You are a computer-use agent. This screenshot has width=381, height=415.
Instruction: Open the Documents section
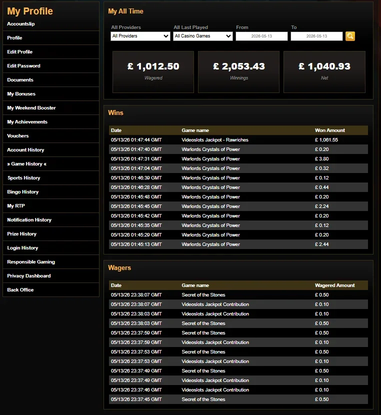click(x=51, y=80)
